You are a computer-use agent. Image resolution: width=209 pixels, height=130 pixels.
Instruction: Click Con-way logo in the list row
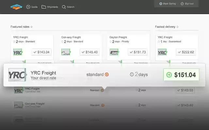[x=19, y=105]
